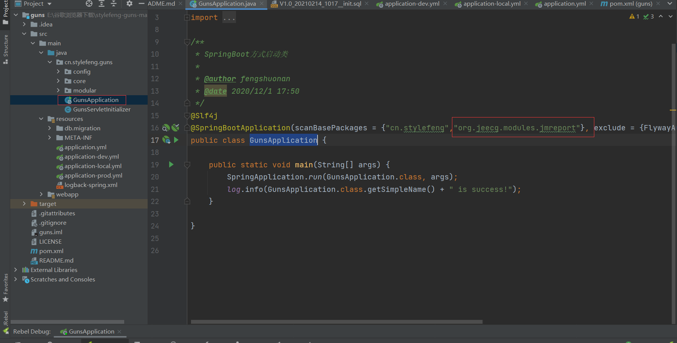677x343 pixels.
Task: Click the Collapse All icon in Project toolbar
Action: coord(114,4)
